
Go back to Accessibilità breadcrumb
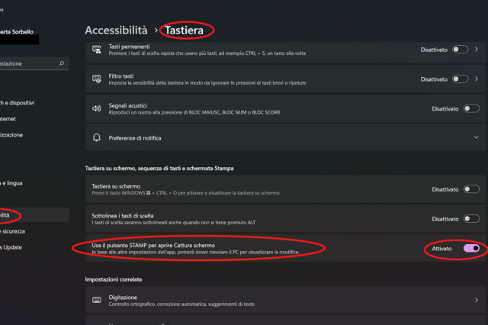116,31
